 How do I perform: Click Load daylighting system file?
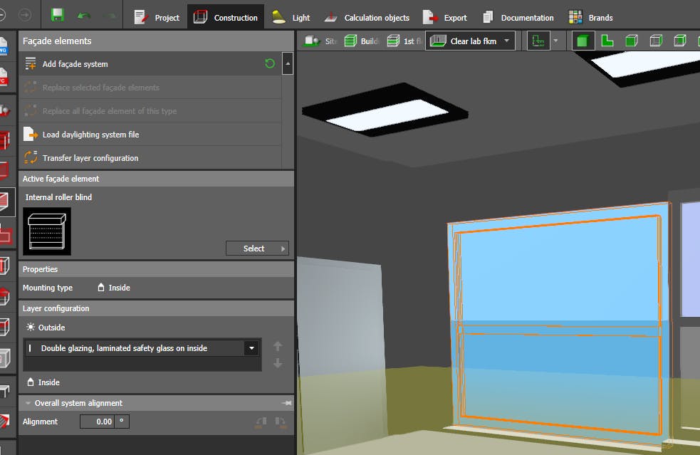coord(150,135)
